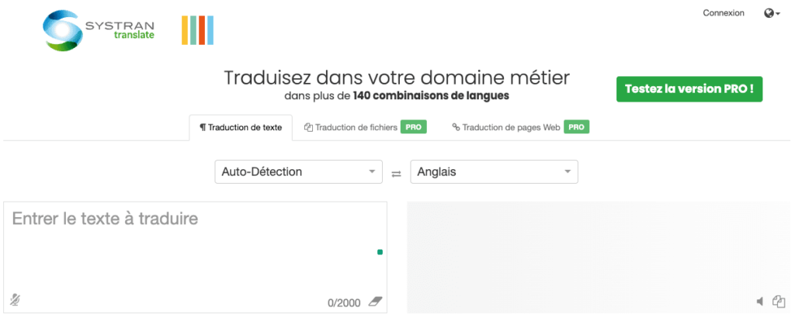The width and height of the screenshot is (795, 335).
Task: Open the globe language selector
Action: (772, 14)
